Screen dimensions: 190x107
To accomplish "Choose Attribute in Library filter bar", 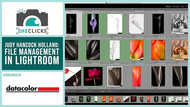I will point(122,9).
